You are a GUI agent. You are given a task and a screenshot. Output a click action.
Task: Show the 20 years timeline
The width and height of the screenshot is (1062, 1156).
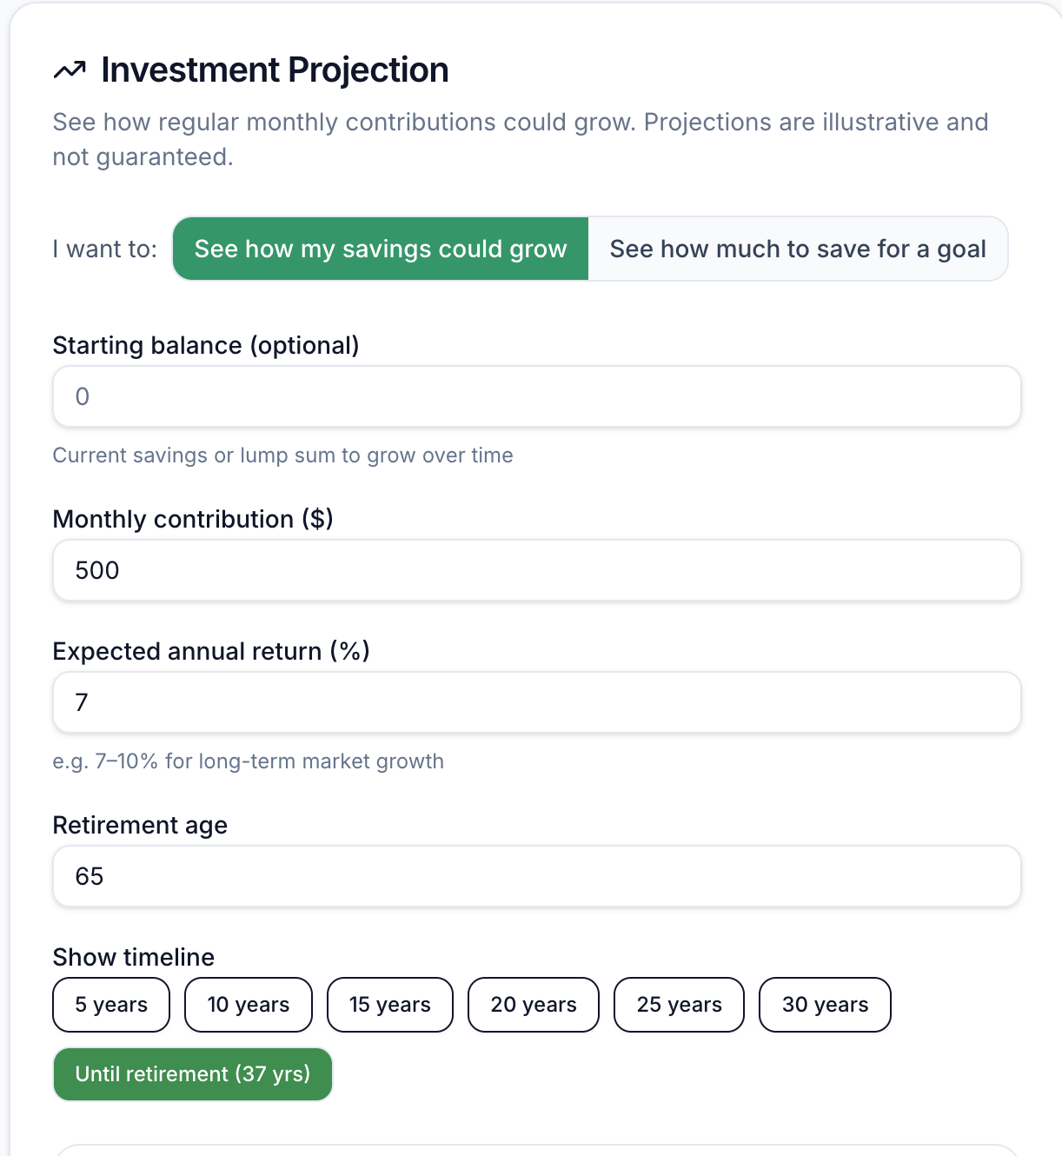pyautogui.click(x=533, y=1006)
